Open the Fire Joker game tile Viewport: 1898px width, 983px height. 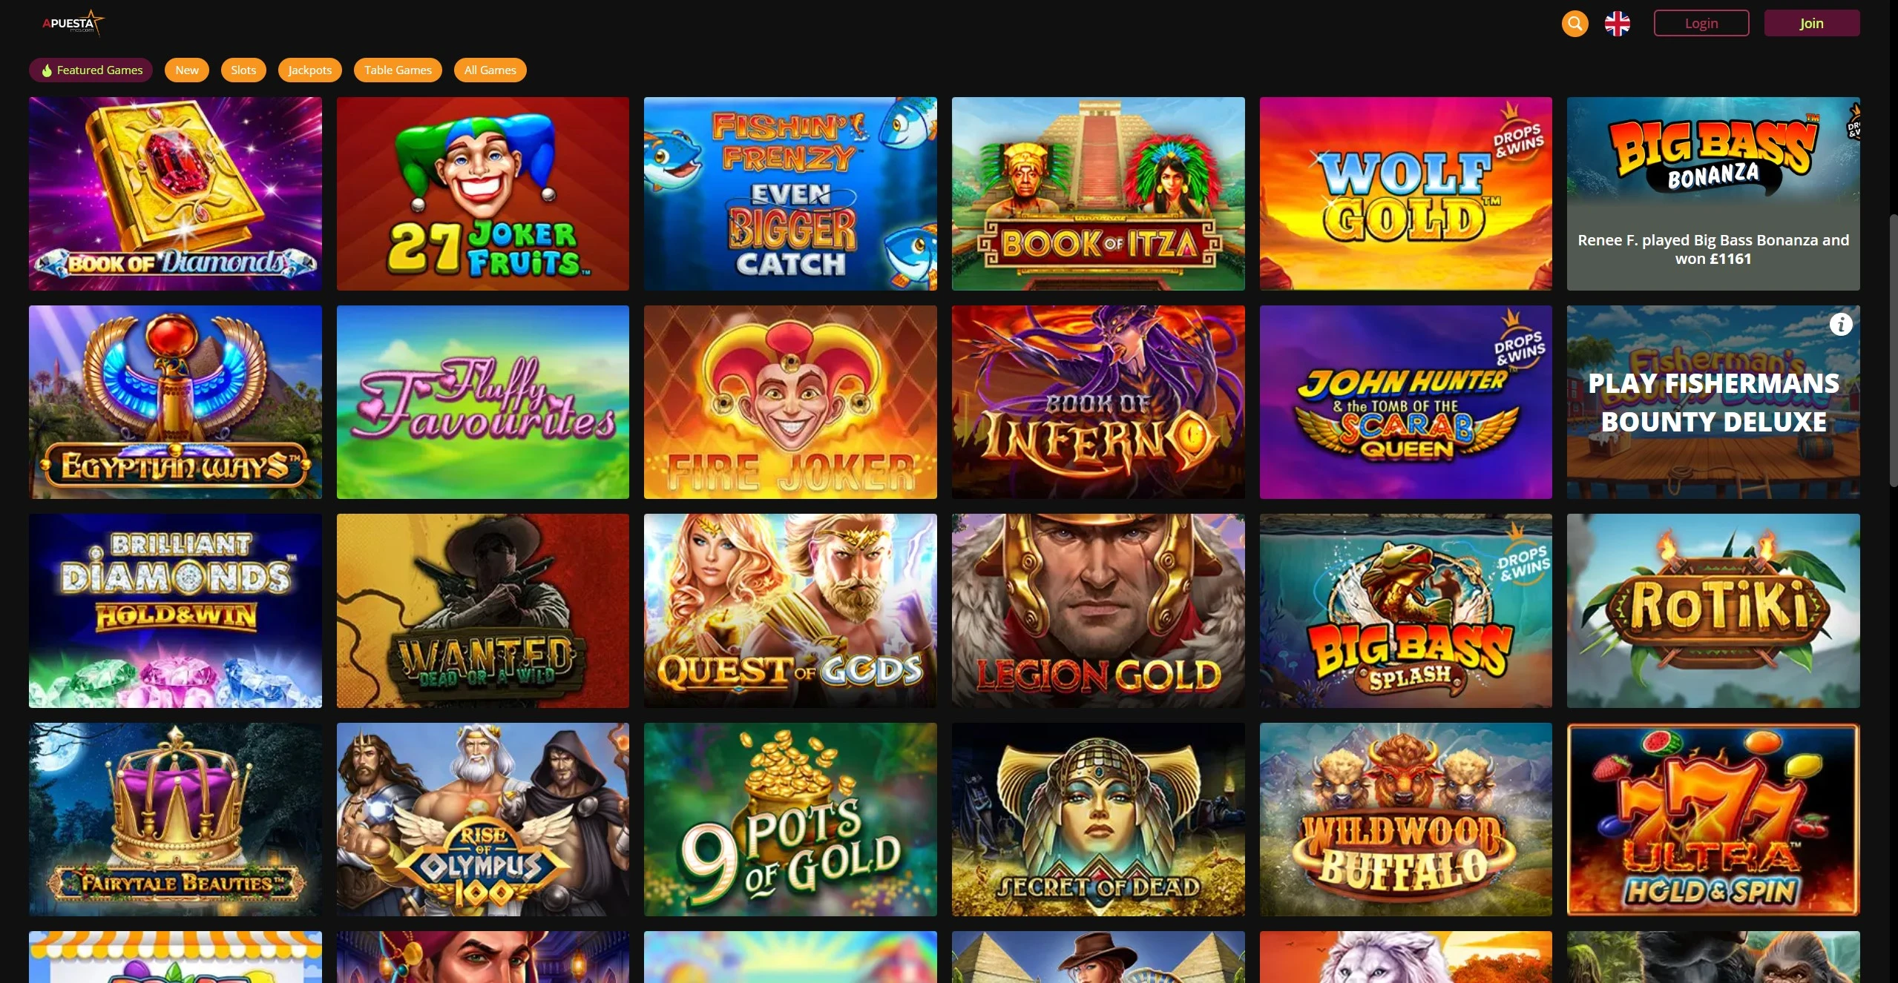click(790, 402)
